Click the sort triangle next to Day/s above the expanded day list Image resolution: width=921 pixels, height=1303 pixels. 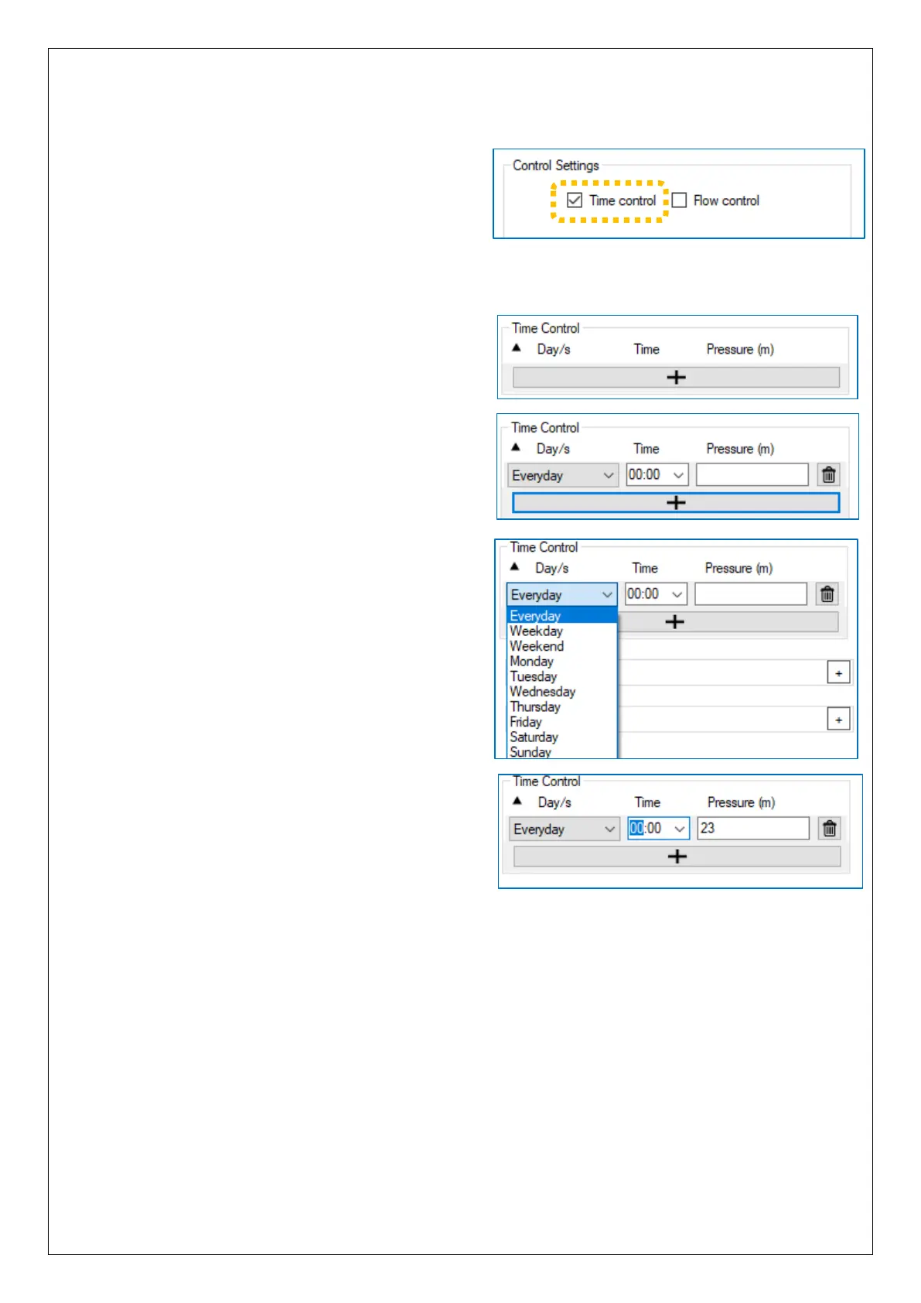[515, 567]
